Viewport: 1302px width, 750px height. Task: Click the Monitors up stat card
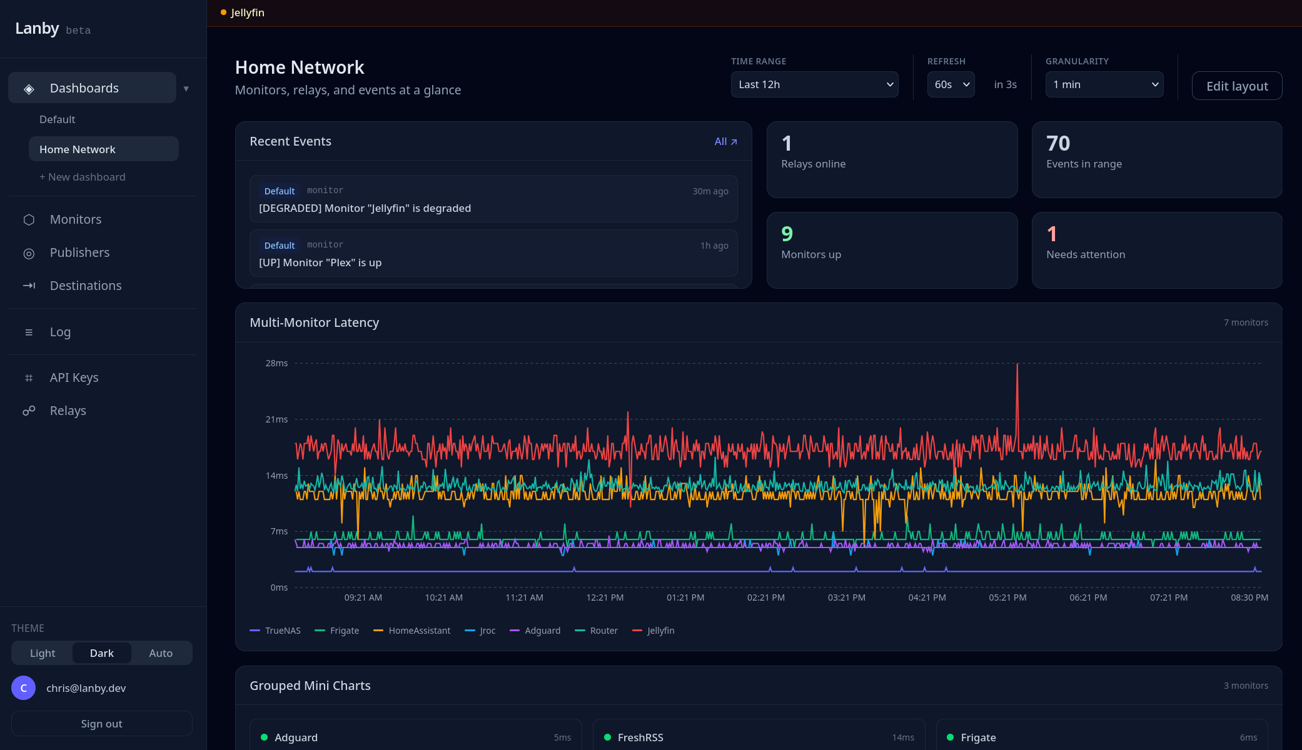[892, 250]
